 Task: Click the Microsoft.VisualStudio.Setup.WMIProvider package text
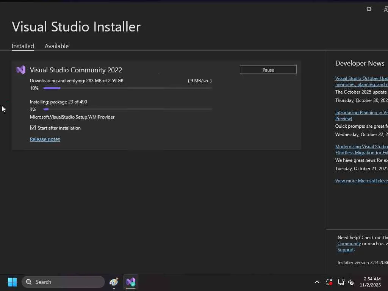[72, 117]
